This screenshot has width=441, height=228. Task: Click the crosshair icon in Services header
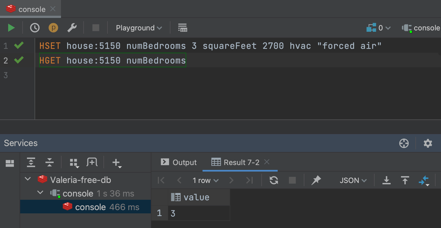pos(404,143)
